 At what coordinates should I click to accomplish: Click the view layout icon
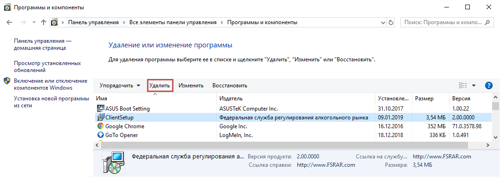coord(463,85)
